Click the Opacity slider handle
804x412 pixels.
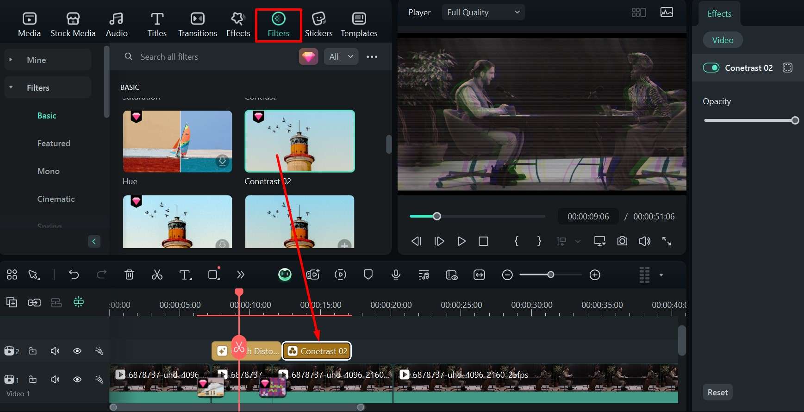point(795,120)
